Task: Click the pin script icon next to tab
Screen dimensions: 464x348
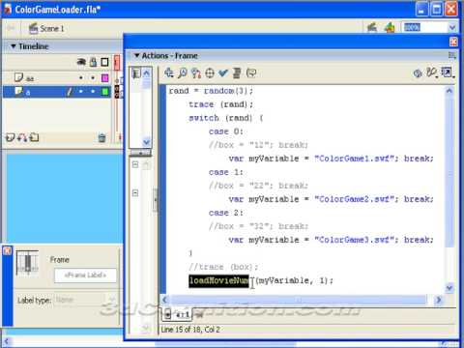Action: coord(200,315)
